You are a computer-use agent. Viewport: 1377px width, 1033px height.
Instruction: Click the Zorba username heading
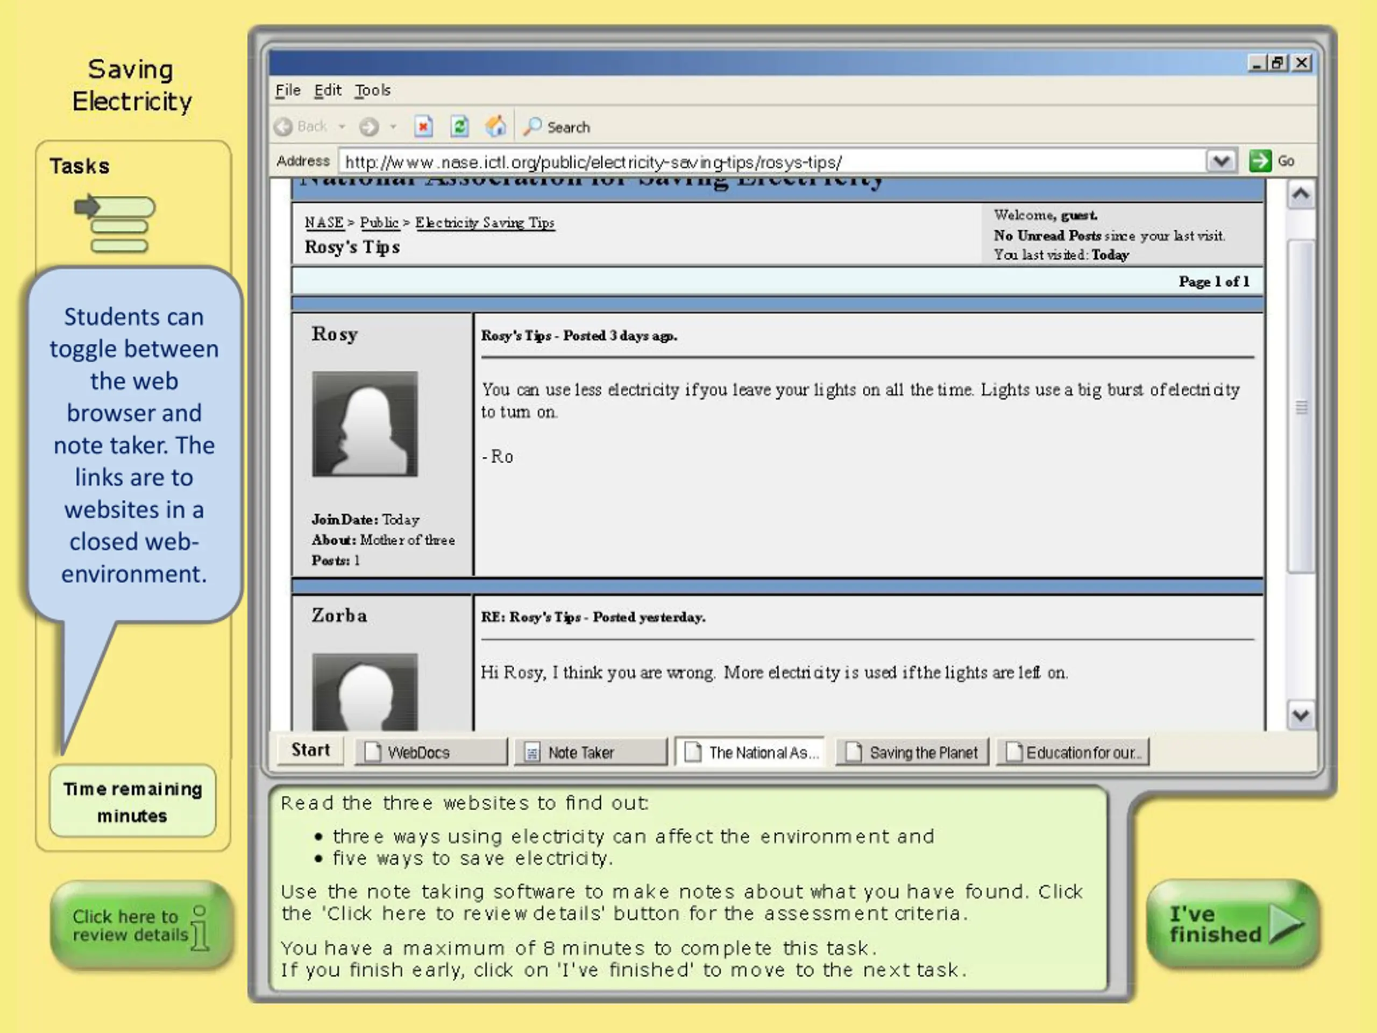click(339, 616)
